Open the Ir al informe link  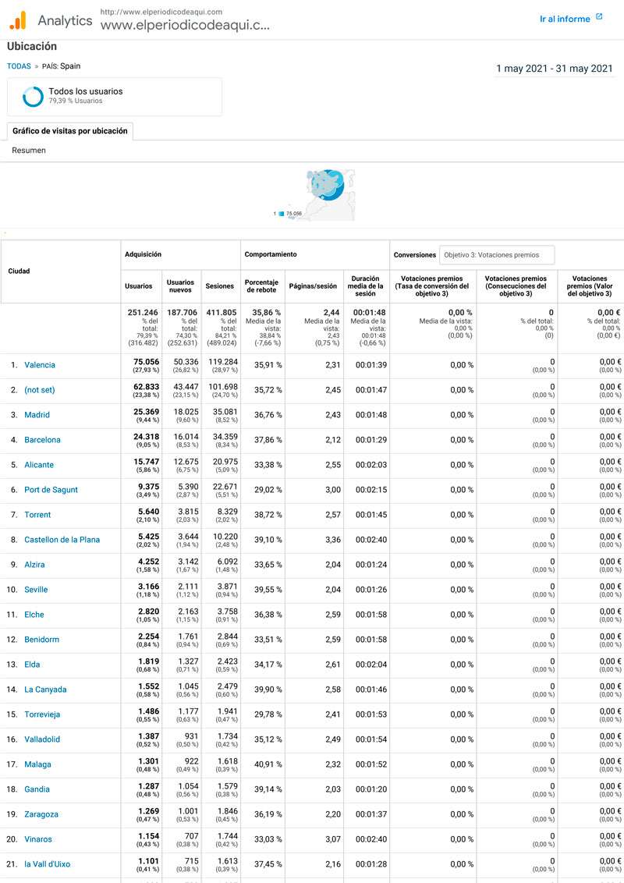[x=565, y=19]
